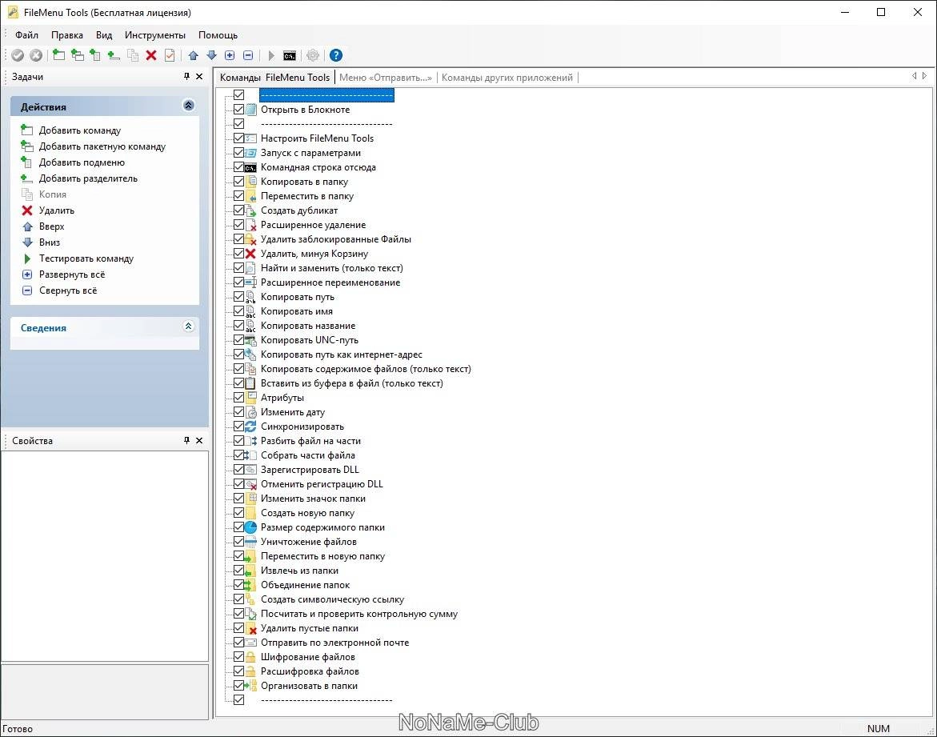This screenshot has width=937, height=737.
Task: Click the Apply changes checkmark toolbar icon
Action: click(18, 55)
